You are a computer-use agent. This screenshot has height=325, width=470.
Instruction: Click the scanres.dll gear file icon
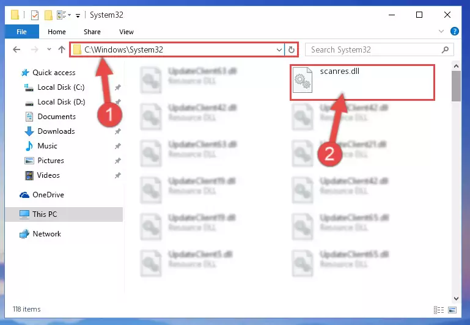(x=302, y=80)
